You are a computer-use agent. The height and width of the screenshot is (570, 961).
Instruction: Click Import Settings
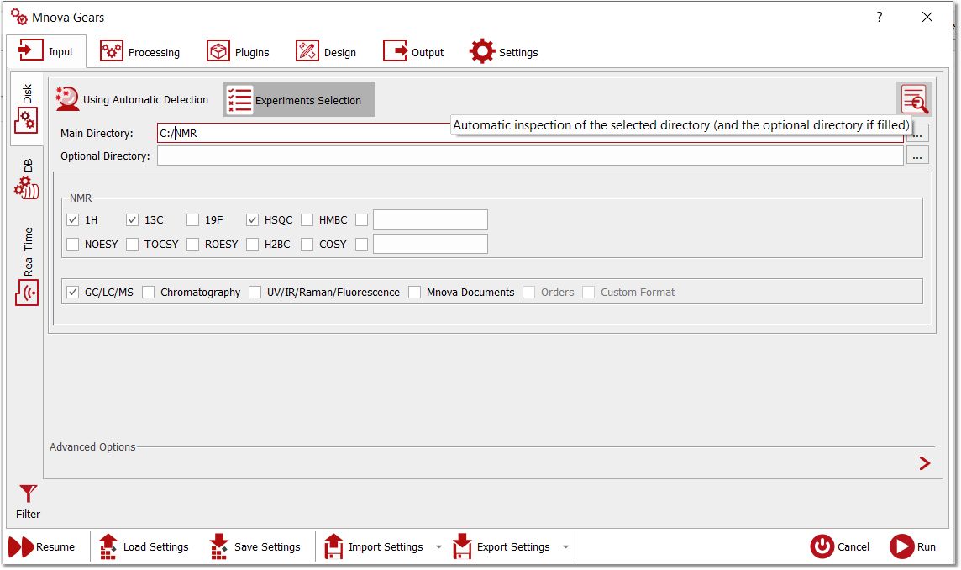point(374,546)
